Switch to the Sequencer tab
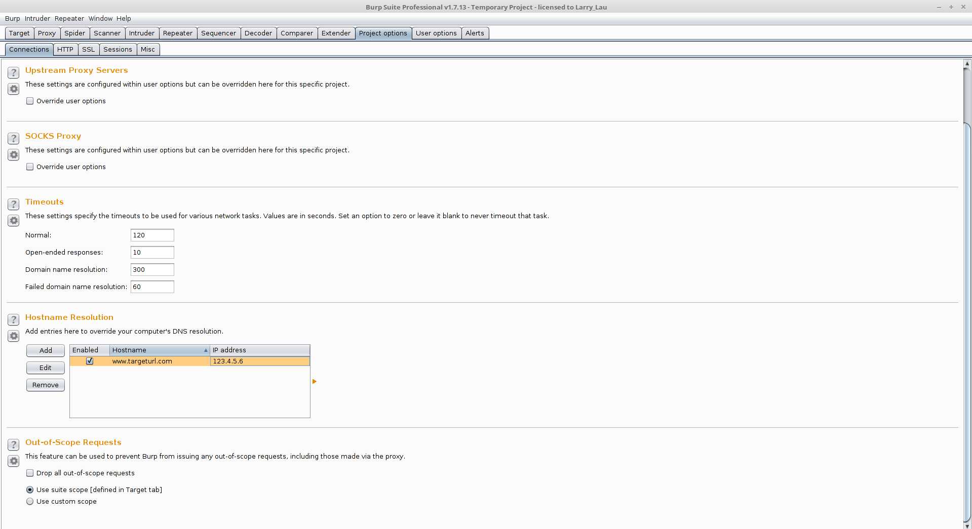Screen dimensions: 972x529 click(x=218, y=33)
